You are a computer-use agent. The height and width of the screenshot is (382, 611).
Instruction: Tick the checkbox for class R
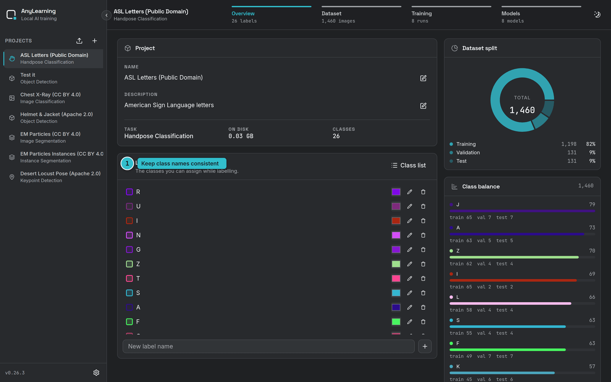tap(129, 192)
